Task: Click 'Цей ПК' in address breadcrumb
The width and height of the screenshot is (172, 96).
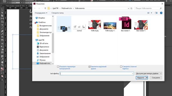Action: coord(55,8)
